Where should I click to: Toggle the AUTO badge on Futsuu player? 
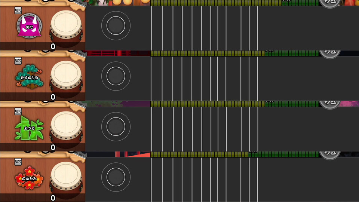(x=18, y=111)
